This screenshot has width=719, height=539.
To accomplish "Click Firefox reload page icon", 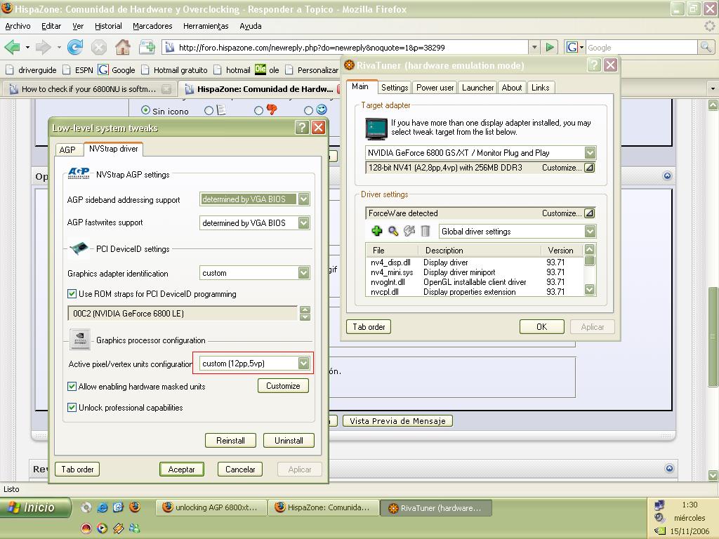I will pyautogui.click(x=75, y=47).
